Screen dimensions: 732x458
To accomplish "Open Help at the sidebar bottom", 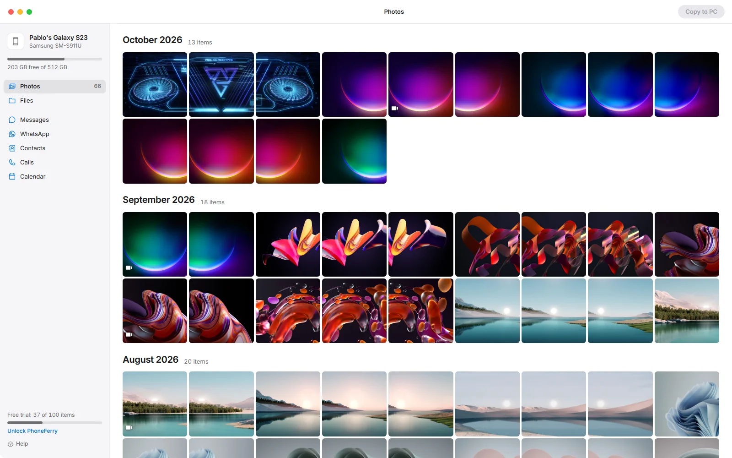I will click(18, 444).
